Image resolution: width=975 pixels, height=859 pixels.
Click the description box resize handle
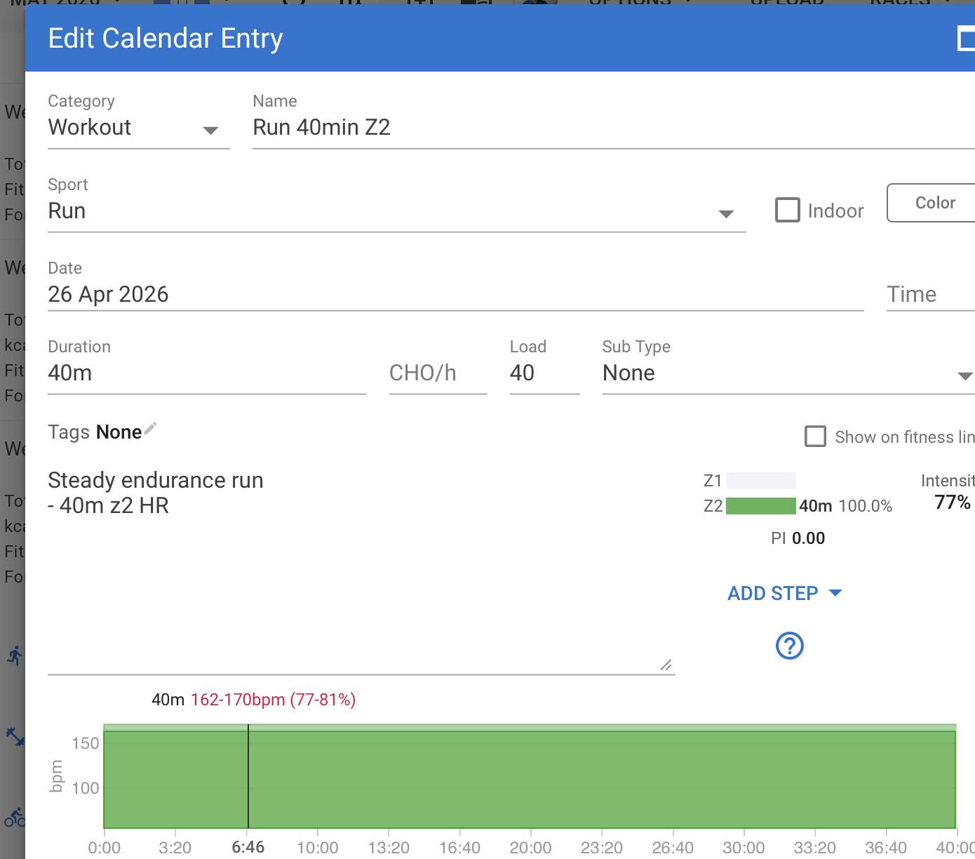point(666,665)
